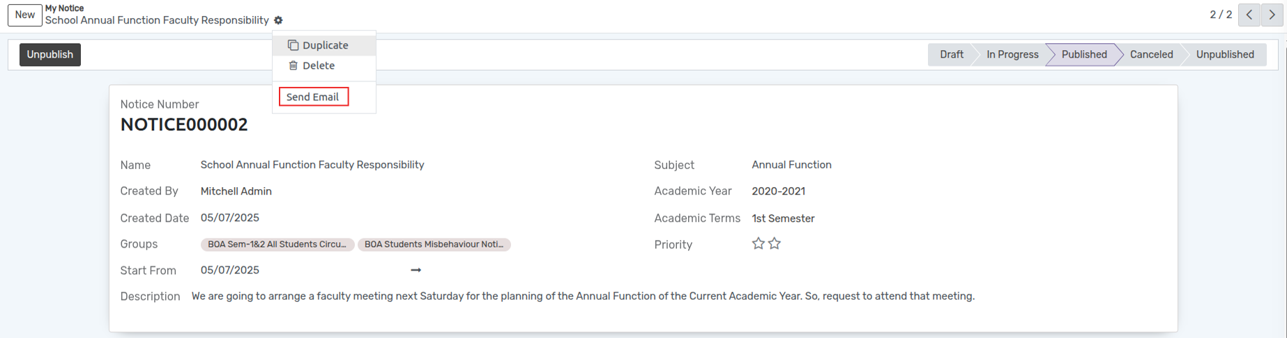
Task: Switch status to Draft stage
Action: pos(951,54)
